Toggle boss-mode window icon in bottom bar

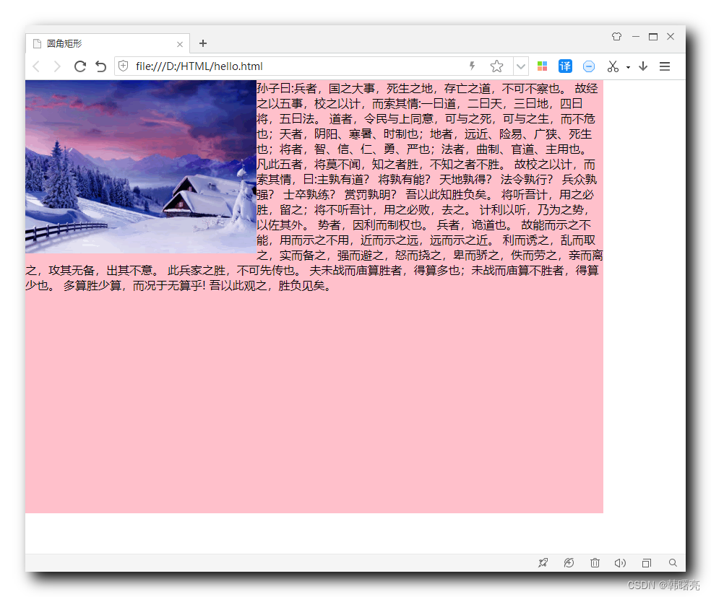click(646, 562)
